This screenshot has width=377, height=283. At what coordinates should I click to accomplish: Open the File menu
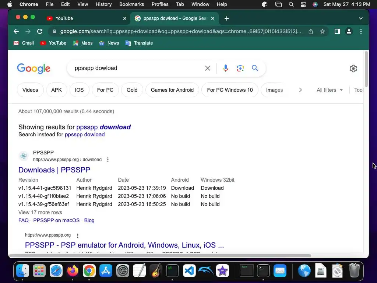click(x=50, y=4)
